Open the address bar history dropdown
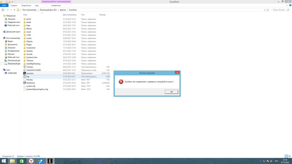The height and width of the screenshot is (164, 292). 265,10
